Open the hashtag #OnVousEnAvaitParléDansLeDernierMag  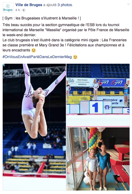point(37,57)
